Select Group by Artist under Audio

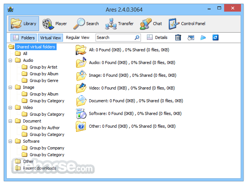coord(43,67)
